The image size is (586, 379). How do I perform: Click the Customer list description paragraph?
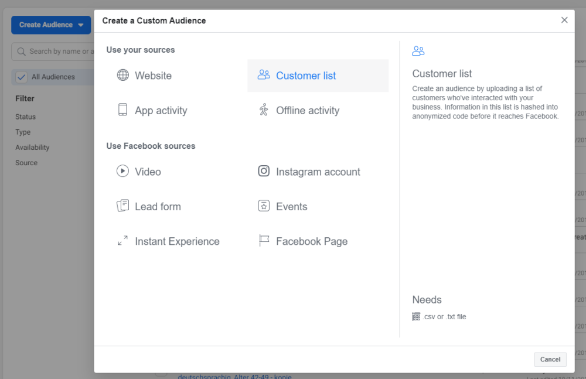(485, 103)
